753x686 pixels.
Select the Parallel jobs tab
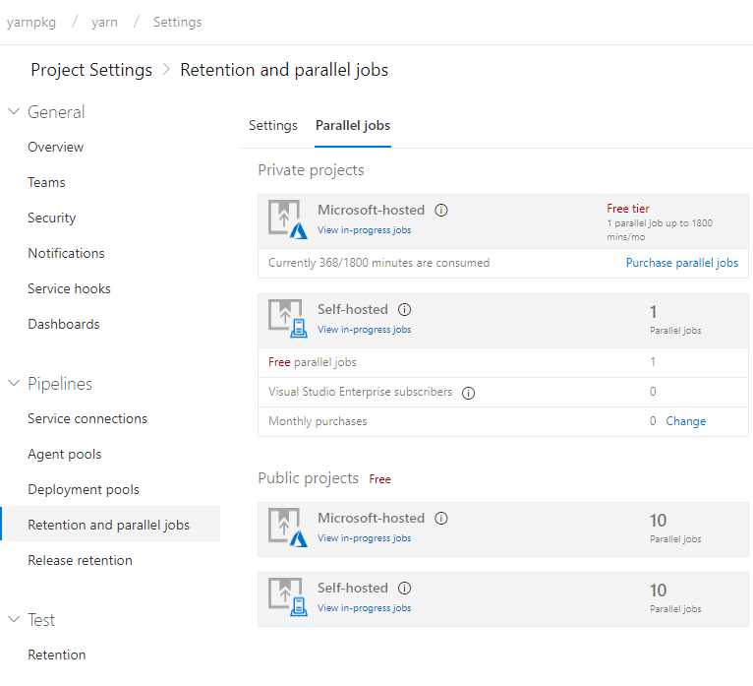(x=353, y=125)
